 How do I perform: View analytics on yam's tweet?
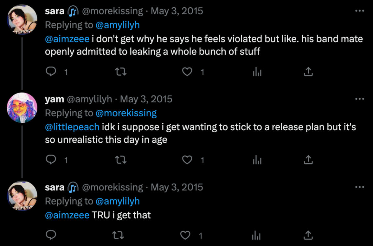[257, 160]
